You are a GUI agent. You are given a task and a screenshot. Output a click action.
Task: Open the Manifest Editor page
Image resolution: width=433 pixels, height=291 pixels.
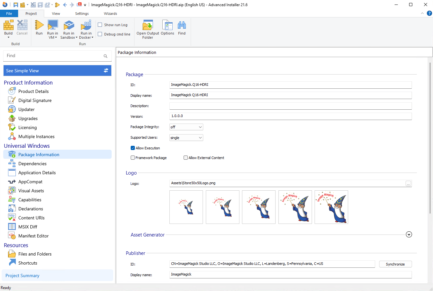(x=33, y=236)
